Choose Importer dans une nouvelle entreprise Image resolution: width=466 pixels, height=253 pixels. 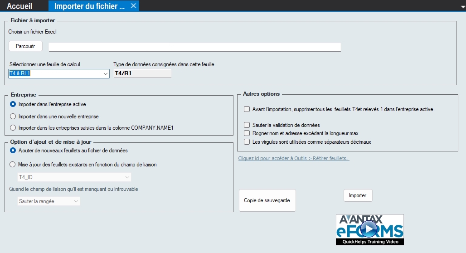(x=13, y=117)
